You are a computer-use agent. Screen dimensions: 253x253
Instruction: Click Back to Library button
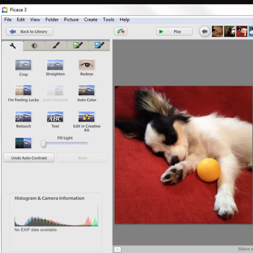[x=29, y=32]
